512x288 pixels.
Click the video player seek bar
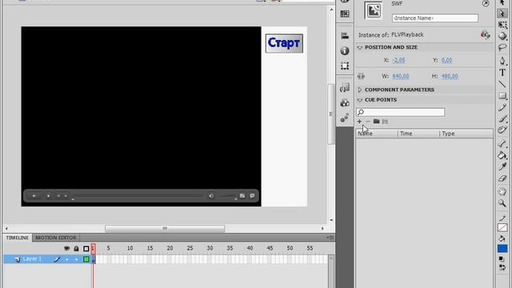coord(138,196)
